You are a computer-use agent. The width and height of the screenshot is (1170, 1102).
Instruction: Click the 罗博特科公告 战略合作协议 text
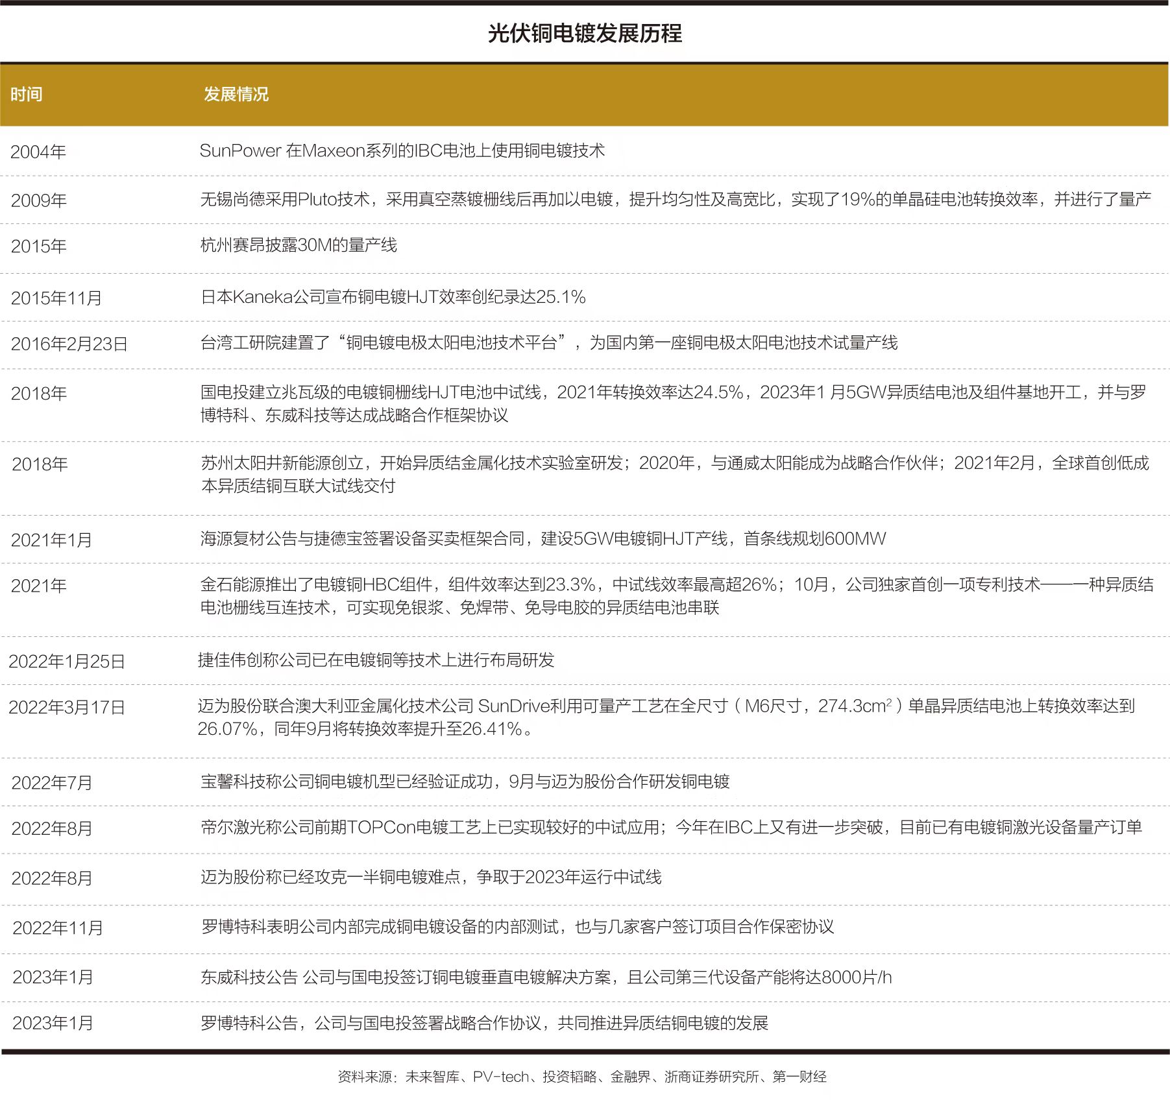tap(485, 1024)
